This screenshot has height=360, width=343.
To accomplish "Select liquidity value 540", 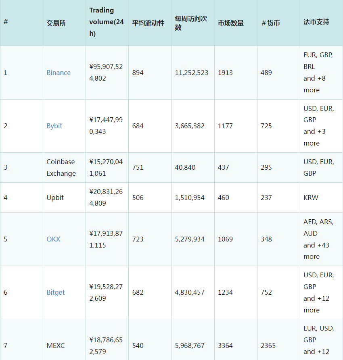I will (x=138, y=345).
